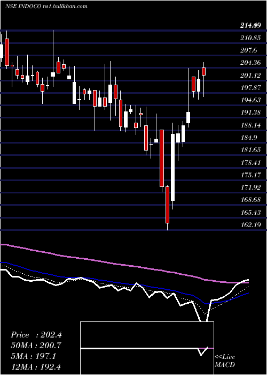Image resolution: width=267 pixels, height=375 pixels.
Task: Select the latest red candlestick near 204
Action: click(204, 71)
